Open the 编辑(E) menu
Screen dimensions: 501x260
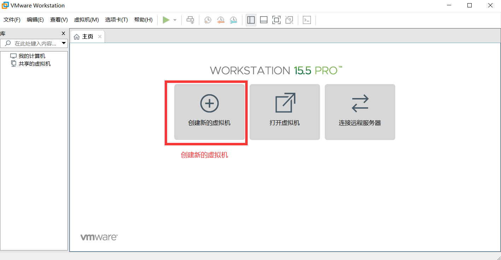(35, 20)
